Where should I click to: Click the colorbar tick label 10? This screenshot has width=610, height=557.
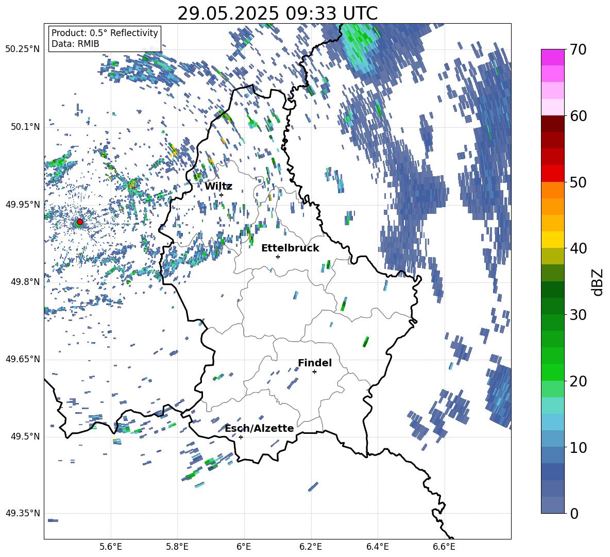[x=578, y=447]
